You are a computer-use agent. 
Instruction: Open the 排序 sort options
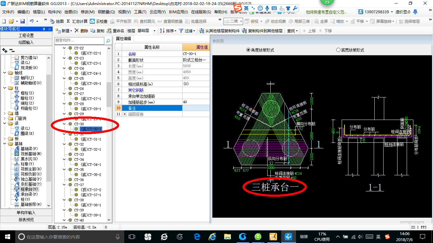[168, 31]
